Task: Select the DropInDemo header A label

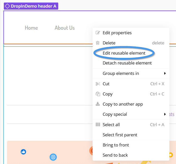Action: click(31, 6)
